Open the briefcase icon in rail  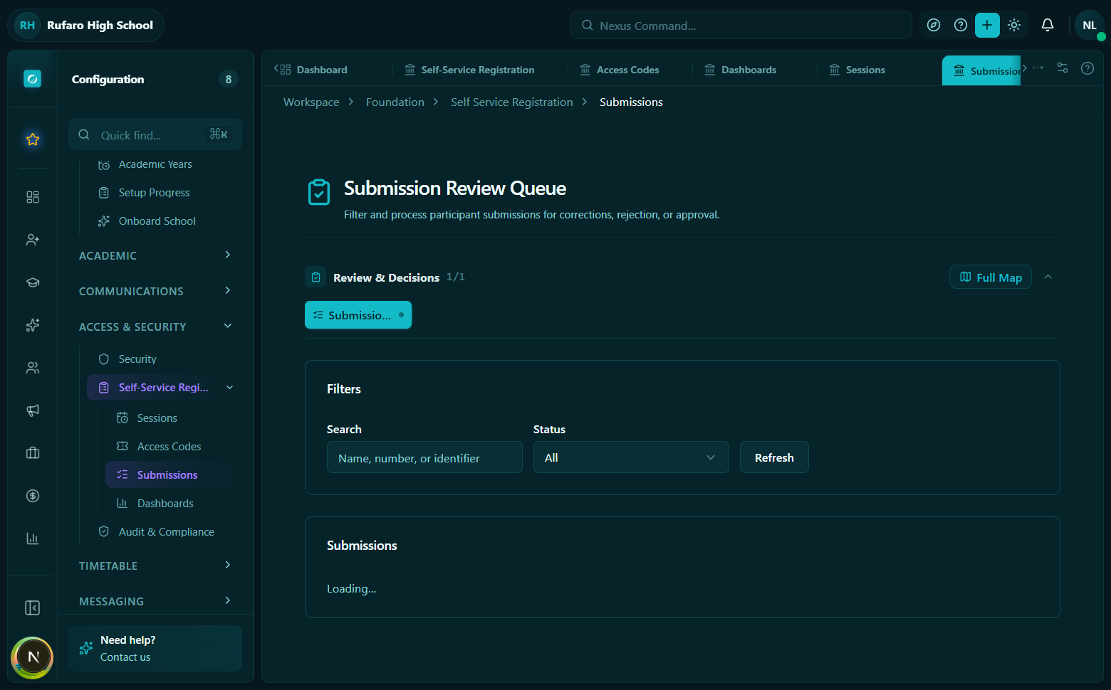pos(33,453)
